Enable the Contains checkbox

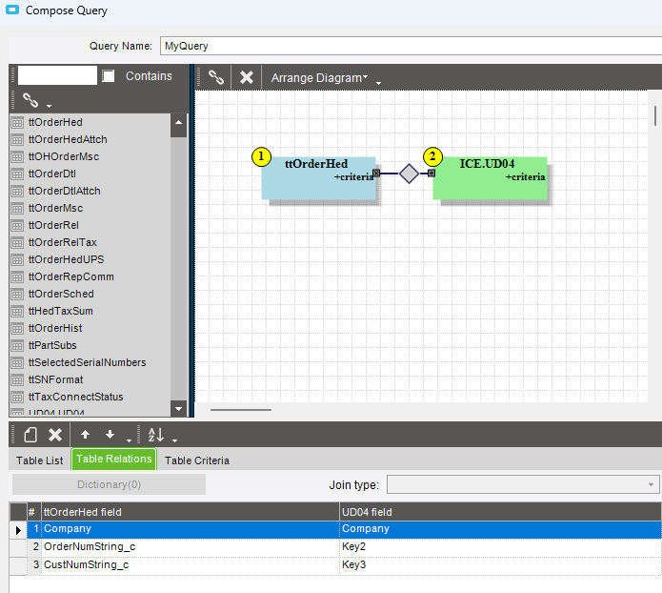(x=109, y=76)
